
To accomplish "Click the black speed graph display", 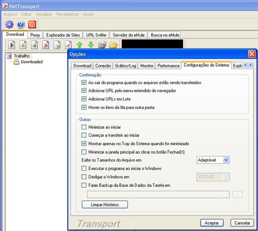I will pos(153,44).
